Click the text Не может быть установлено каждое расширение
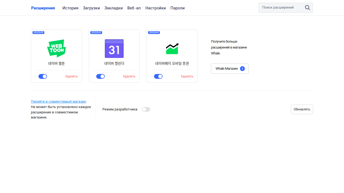The height and width of the screenshot is (193, 344). 61,112
